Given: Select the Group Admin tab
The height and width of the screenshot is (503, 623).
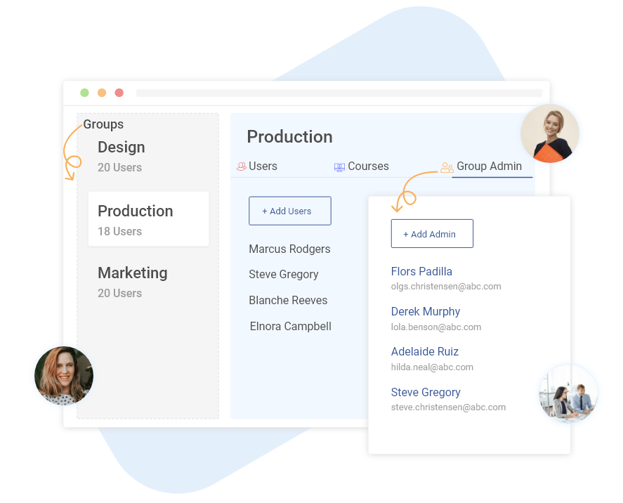Looking at the screenshot, I should coord(489,166).
